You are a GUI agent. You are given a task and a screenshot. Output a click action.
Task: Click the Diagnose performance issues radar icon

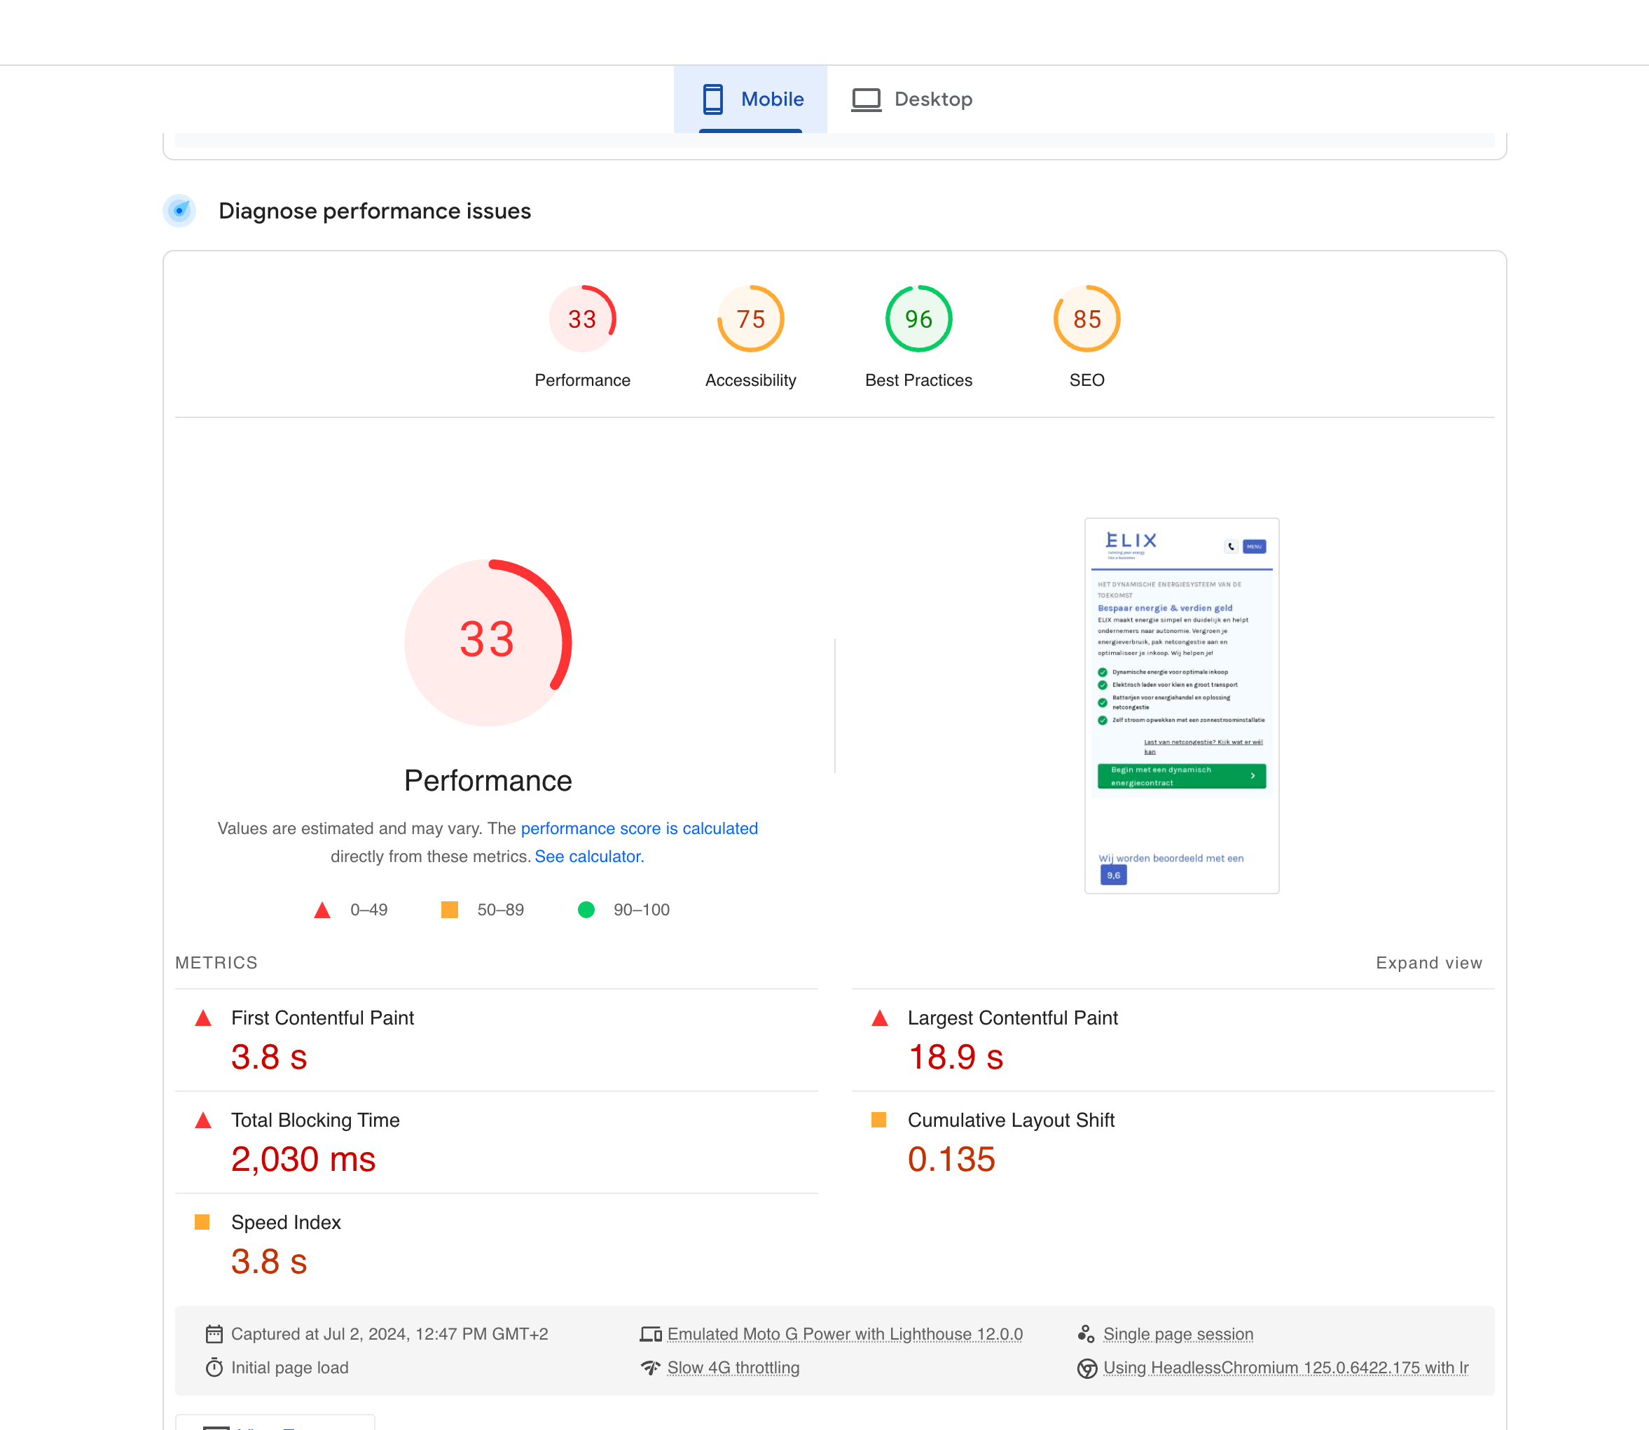179,211
